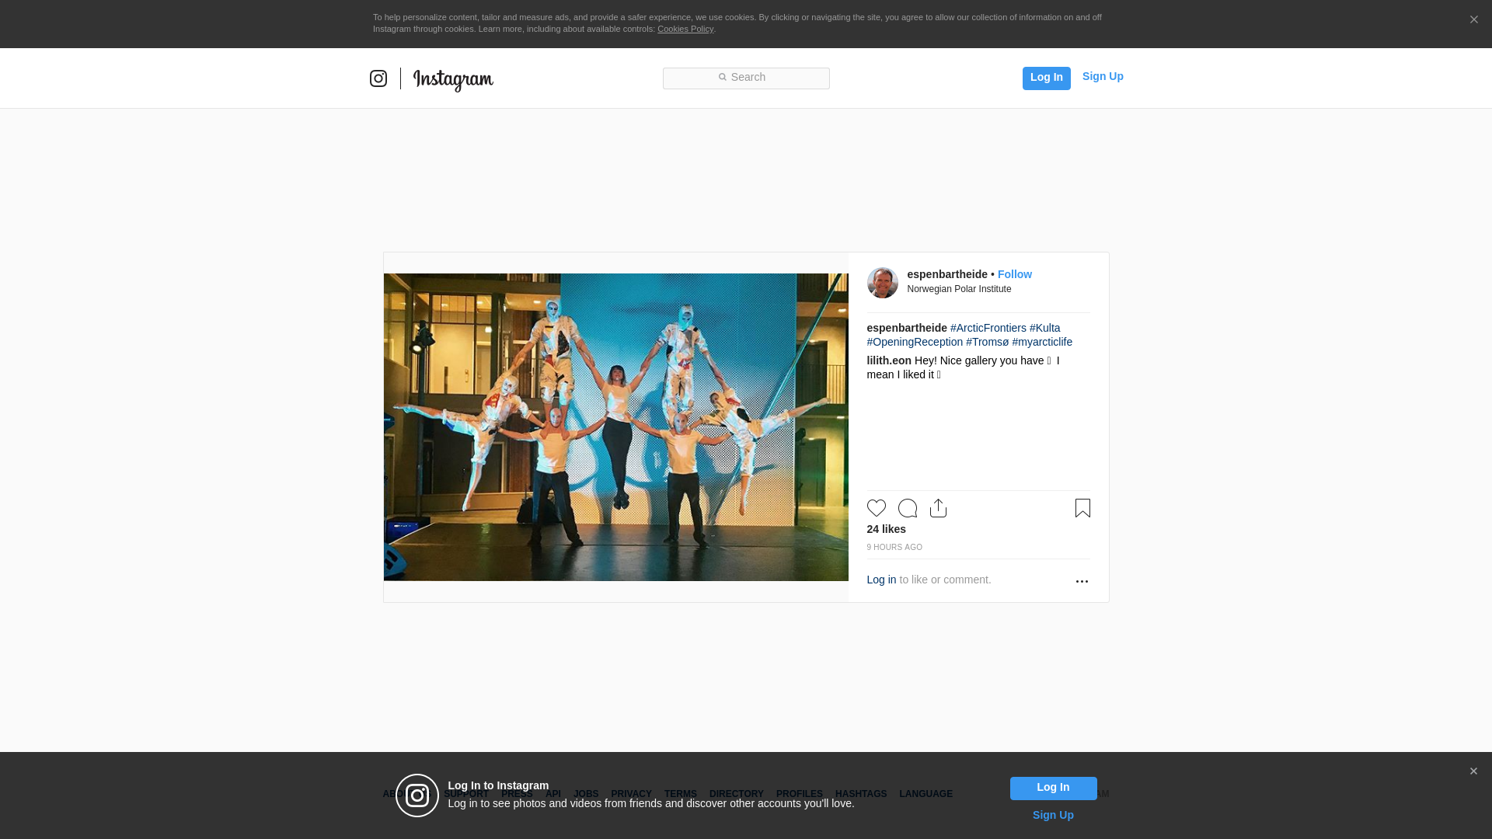Viewport: 1492px width, 839px height.
Task: Open the header Sign Up link
Action: pos(1102,76)
